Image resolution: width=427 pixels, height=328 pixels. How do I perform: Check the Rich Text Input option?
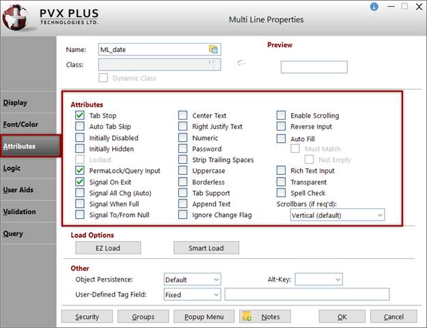[281, 171]
